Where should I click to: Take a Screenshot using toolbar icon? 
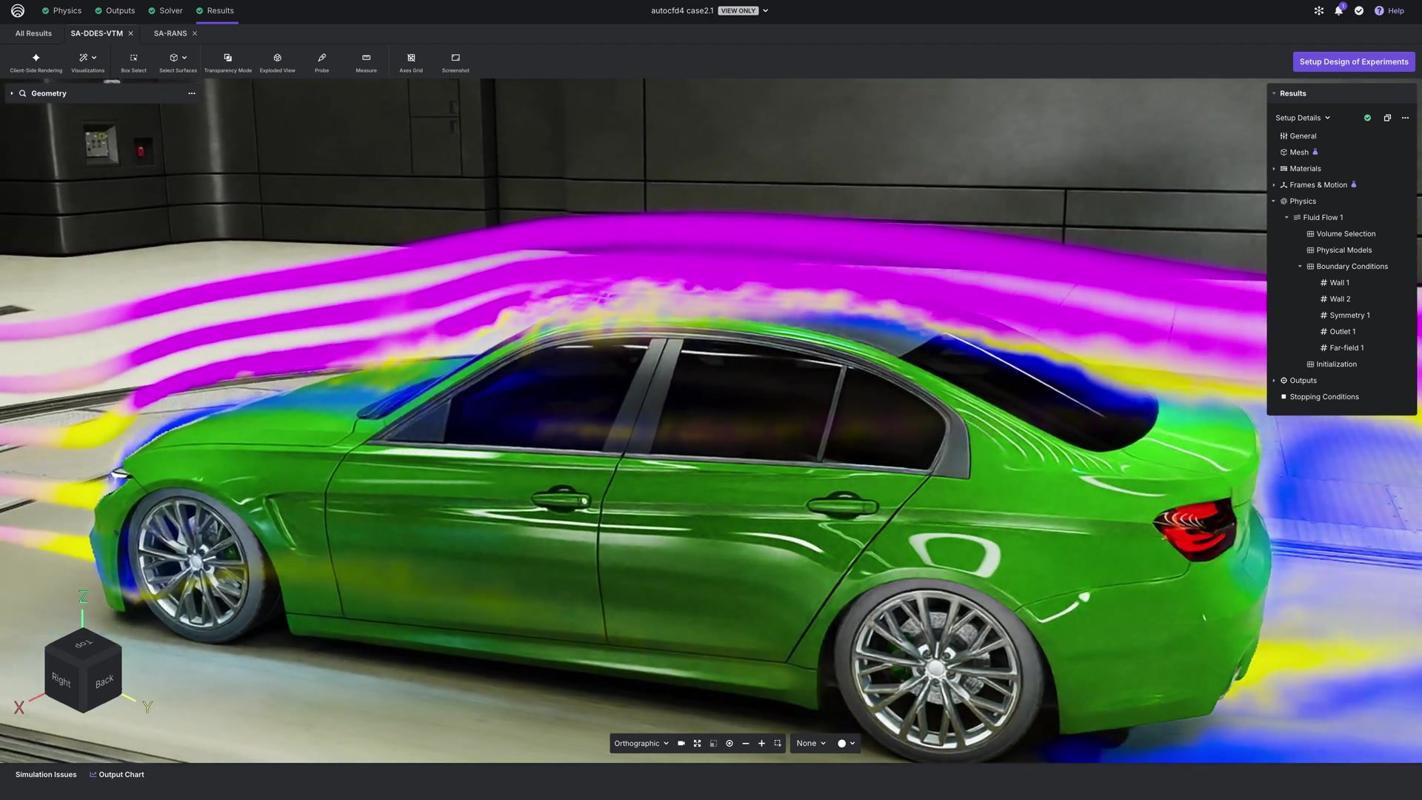click(x=455, y=61)
